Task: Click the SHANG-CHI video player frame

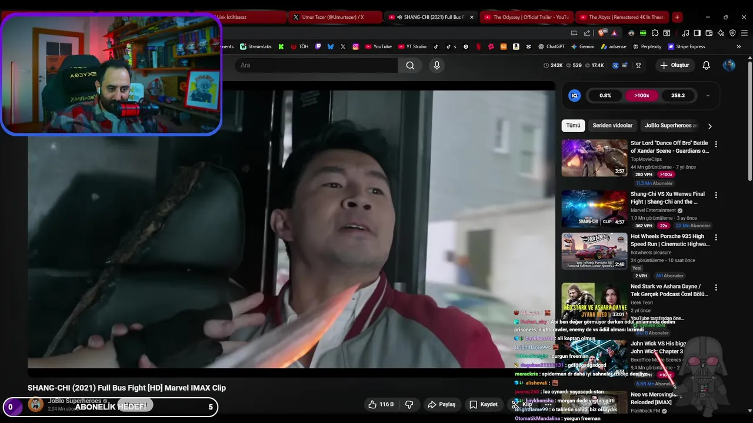Action: (x=291, y=229)
